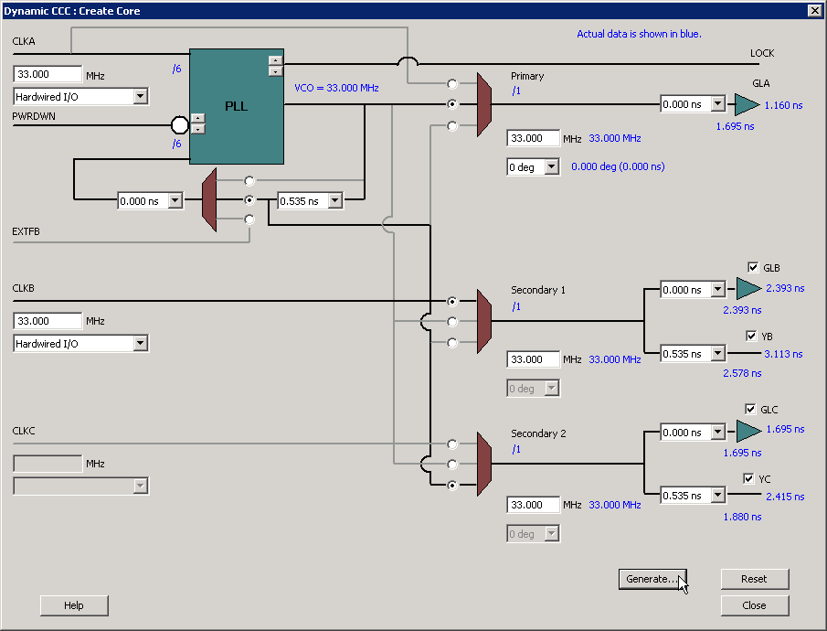Click the EXTFB input label
827x631 pixels.
pos(26,231)
